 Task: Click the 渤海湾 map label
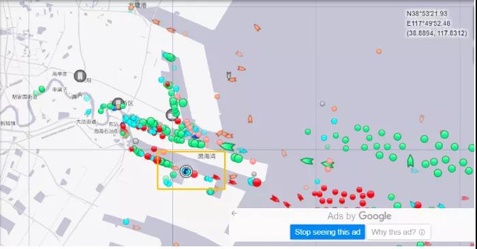tap(206, 156)
